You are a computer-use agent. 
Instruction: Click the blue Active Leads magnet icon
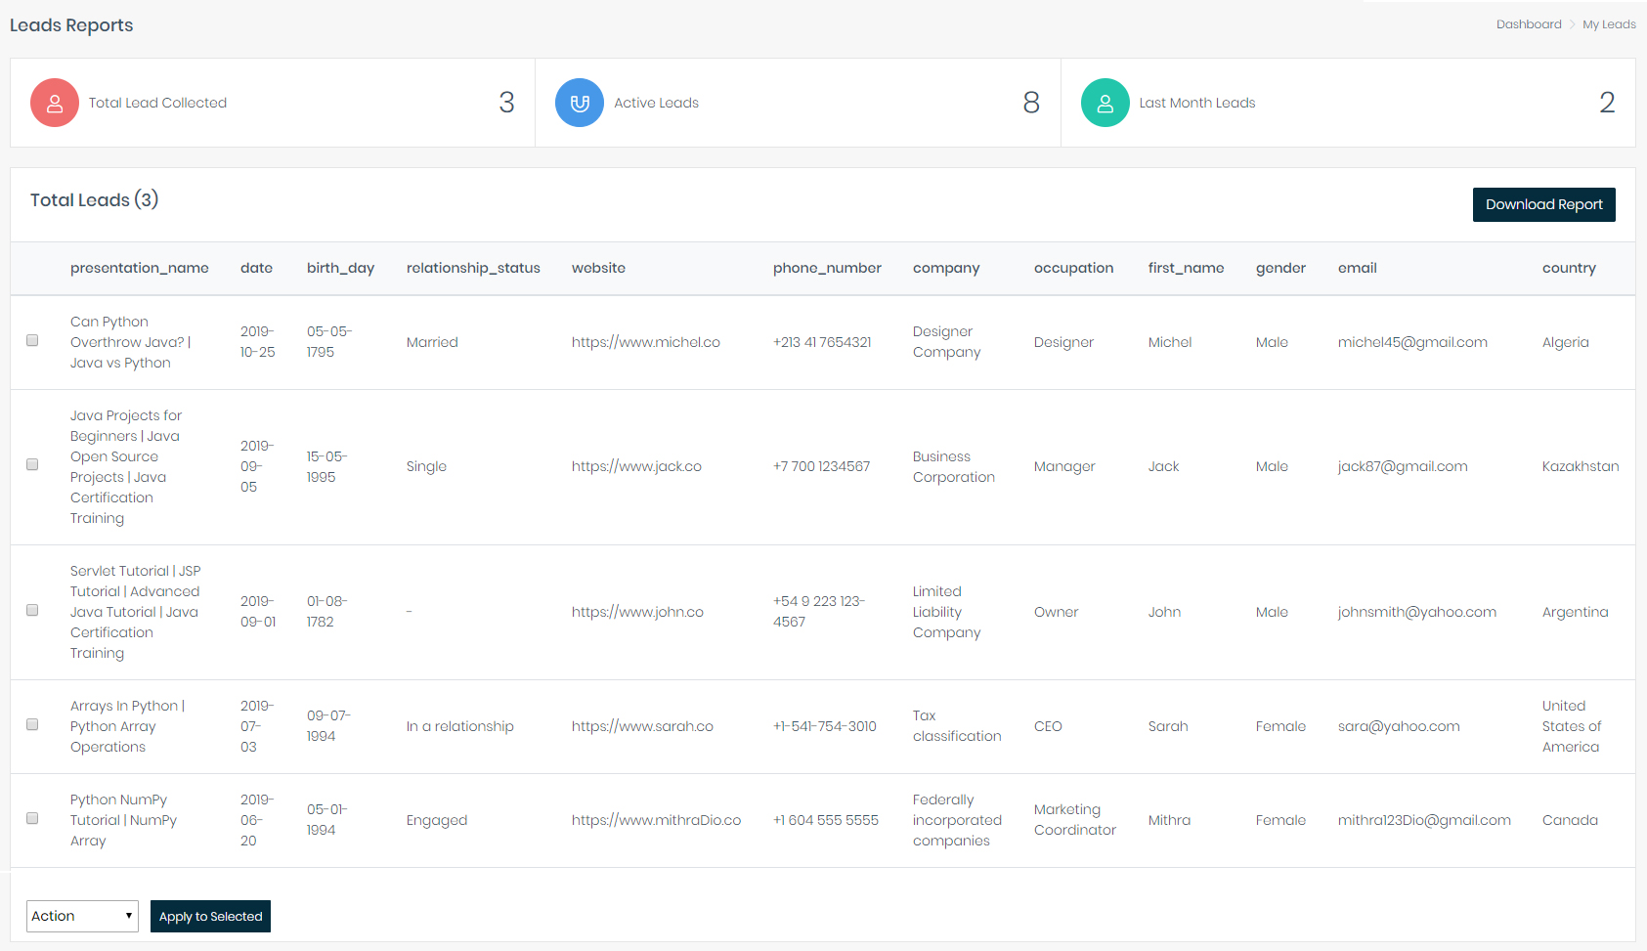pyautogui.click(x=580, y=103)
